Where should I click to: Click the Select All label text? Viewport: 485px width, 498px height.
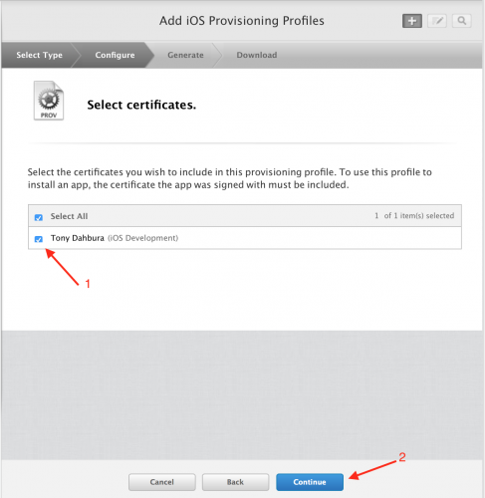click(69, 216)
